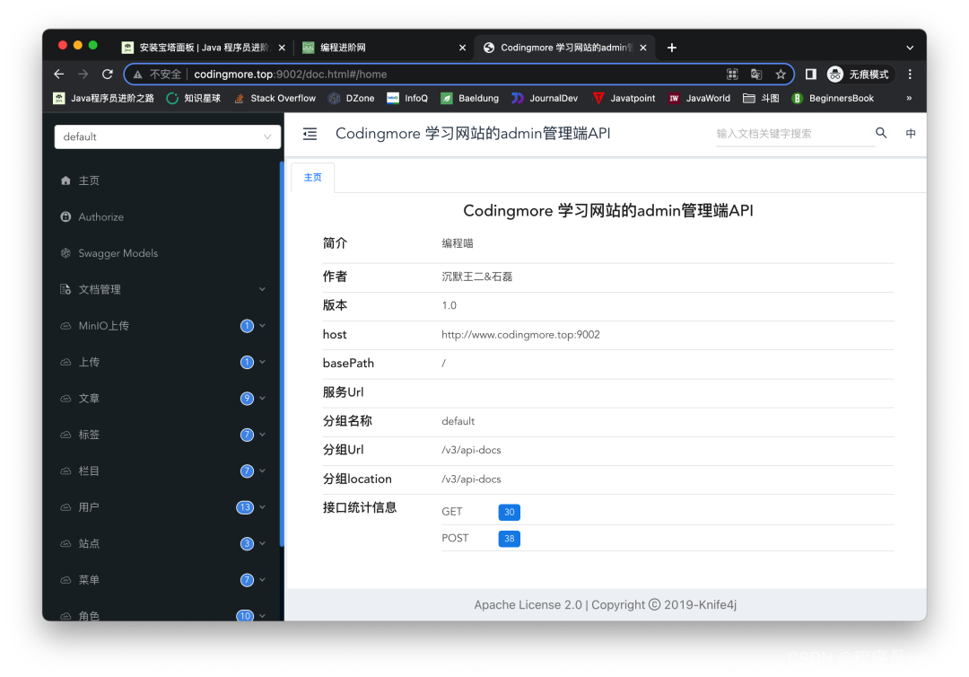
Task: Click the host URL value text
Action: pyautogui.click(x=520, y=335)
